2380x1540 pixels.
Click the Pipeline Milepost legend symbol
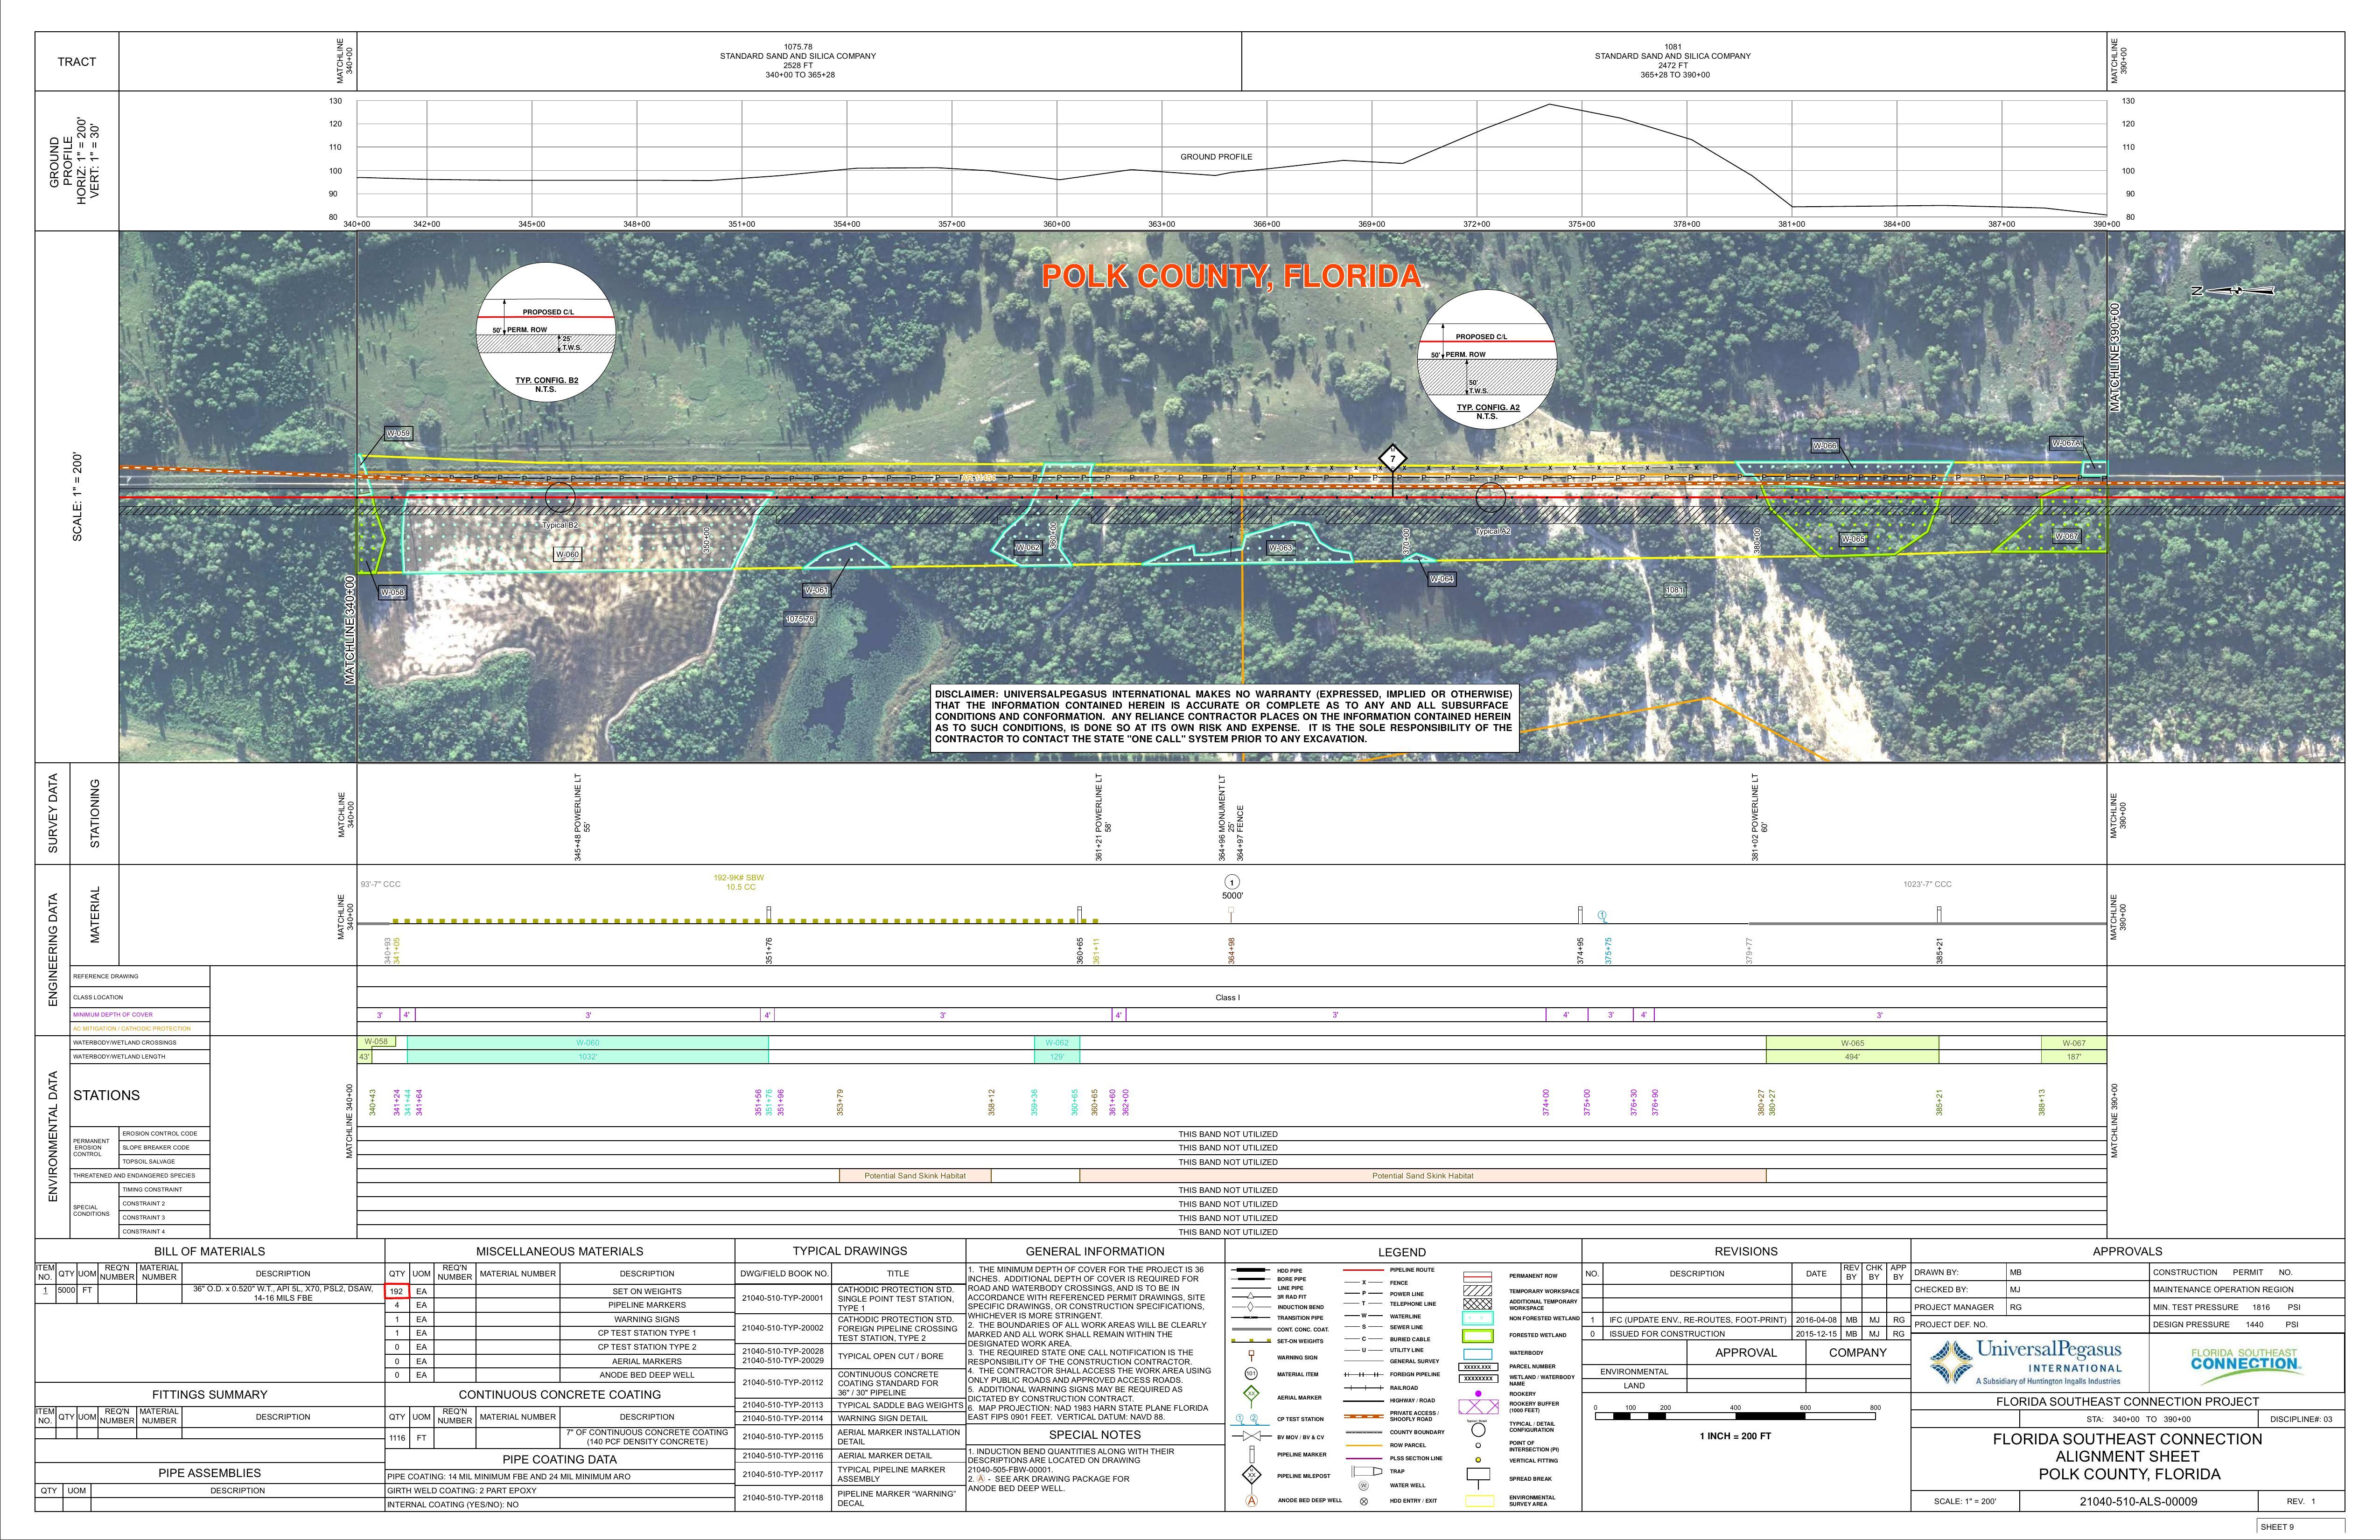point(1252,1475)
